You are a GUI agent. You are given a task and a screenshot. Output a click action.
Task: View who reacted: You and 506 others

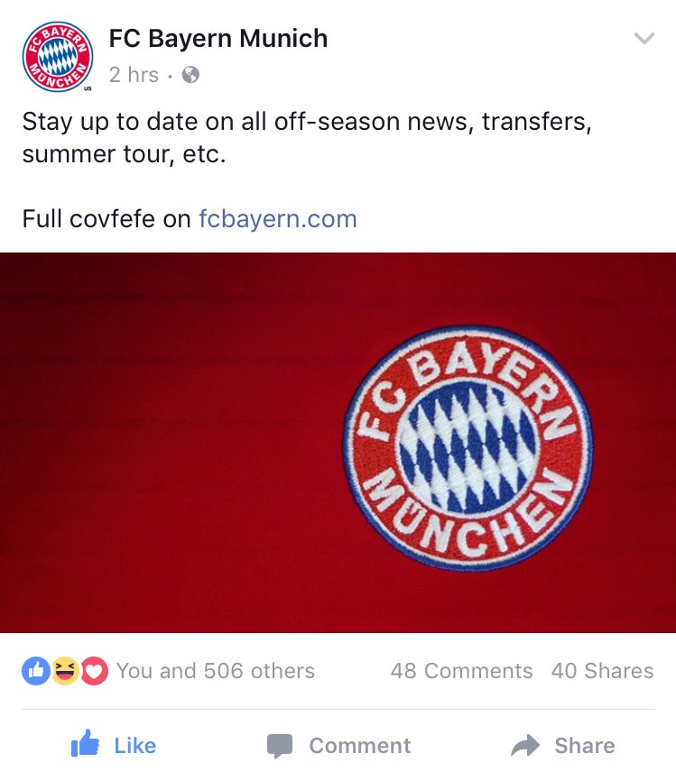point(216,671)
